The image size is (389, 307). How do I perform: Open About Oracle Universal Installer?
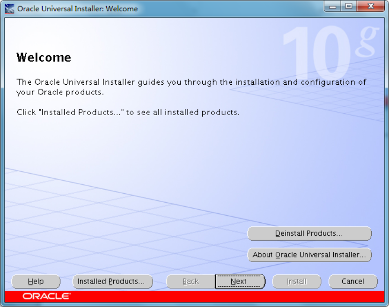coord(309,255)
